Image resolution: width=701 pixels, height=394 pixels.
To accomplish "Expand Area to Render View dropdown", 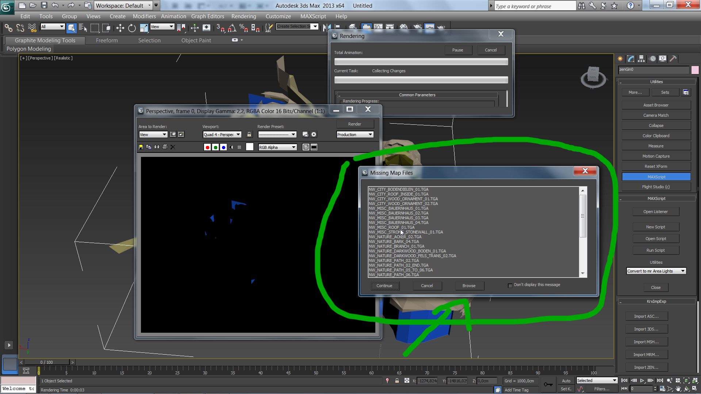I will point(153,135).
